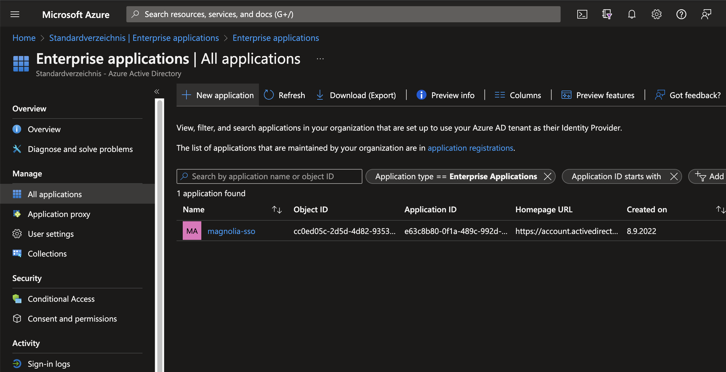The image size is (726, 372).
Task: Click the Enterprise applications breadcrumb
Action: [276, 38]
